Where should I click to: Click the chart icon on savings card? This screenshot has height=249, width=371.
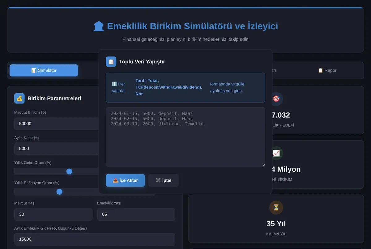click(276, 153)
